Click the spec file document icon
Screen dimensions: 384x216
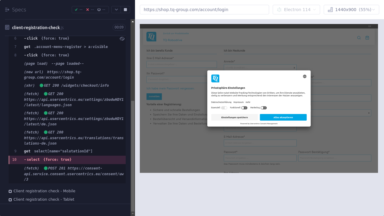[7, 28]
